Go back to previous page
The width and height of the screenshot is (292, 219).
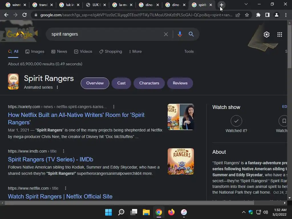6,15
